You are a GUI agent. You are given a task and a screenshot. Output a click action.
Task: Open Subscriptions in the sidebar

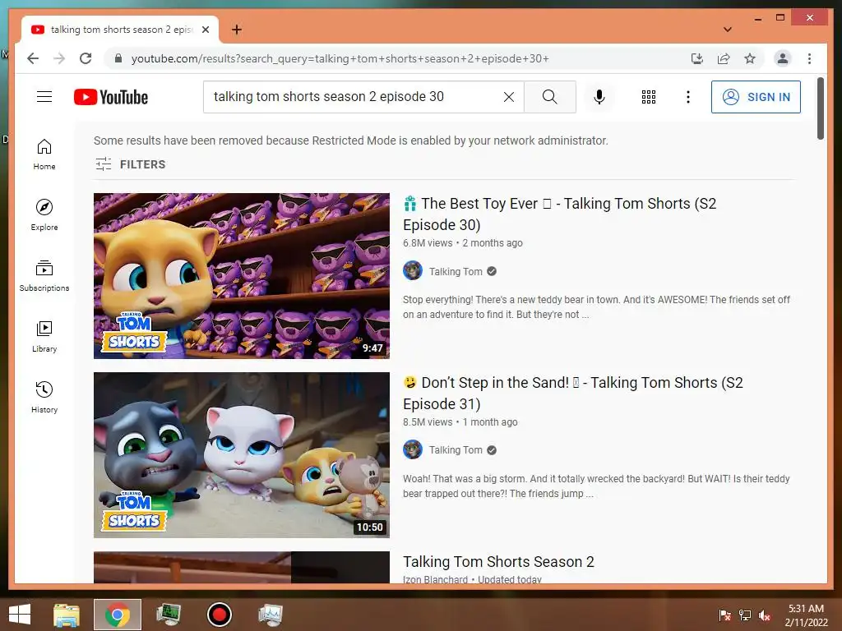[44, 276]
